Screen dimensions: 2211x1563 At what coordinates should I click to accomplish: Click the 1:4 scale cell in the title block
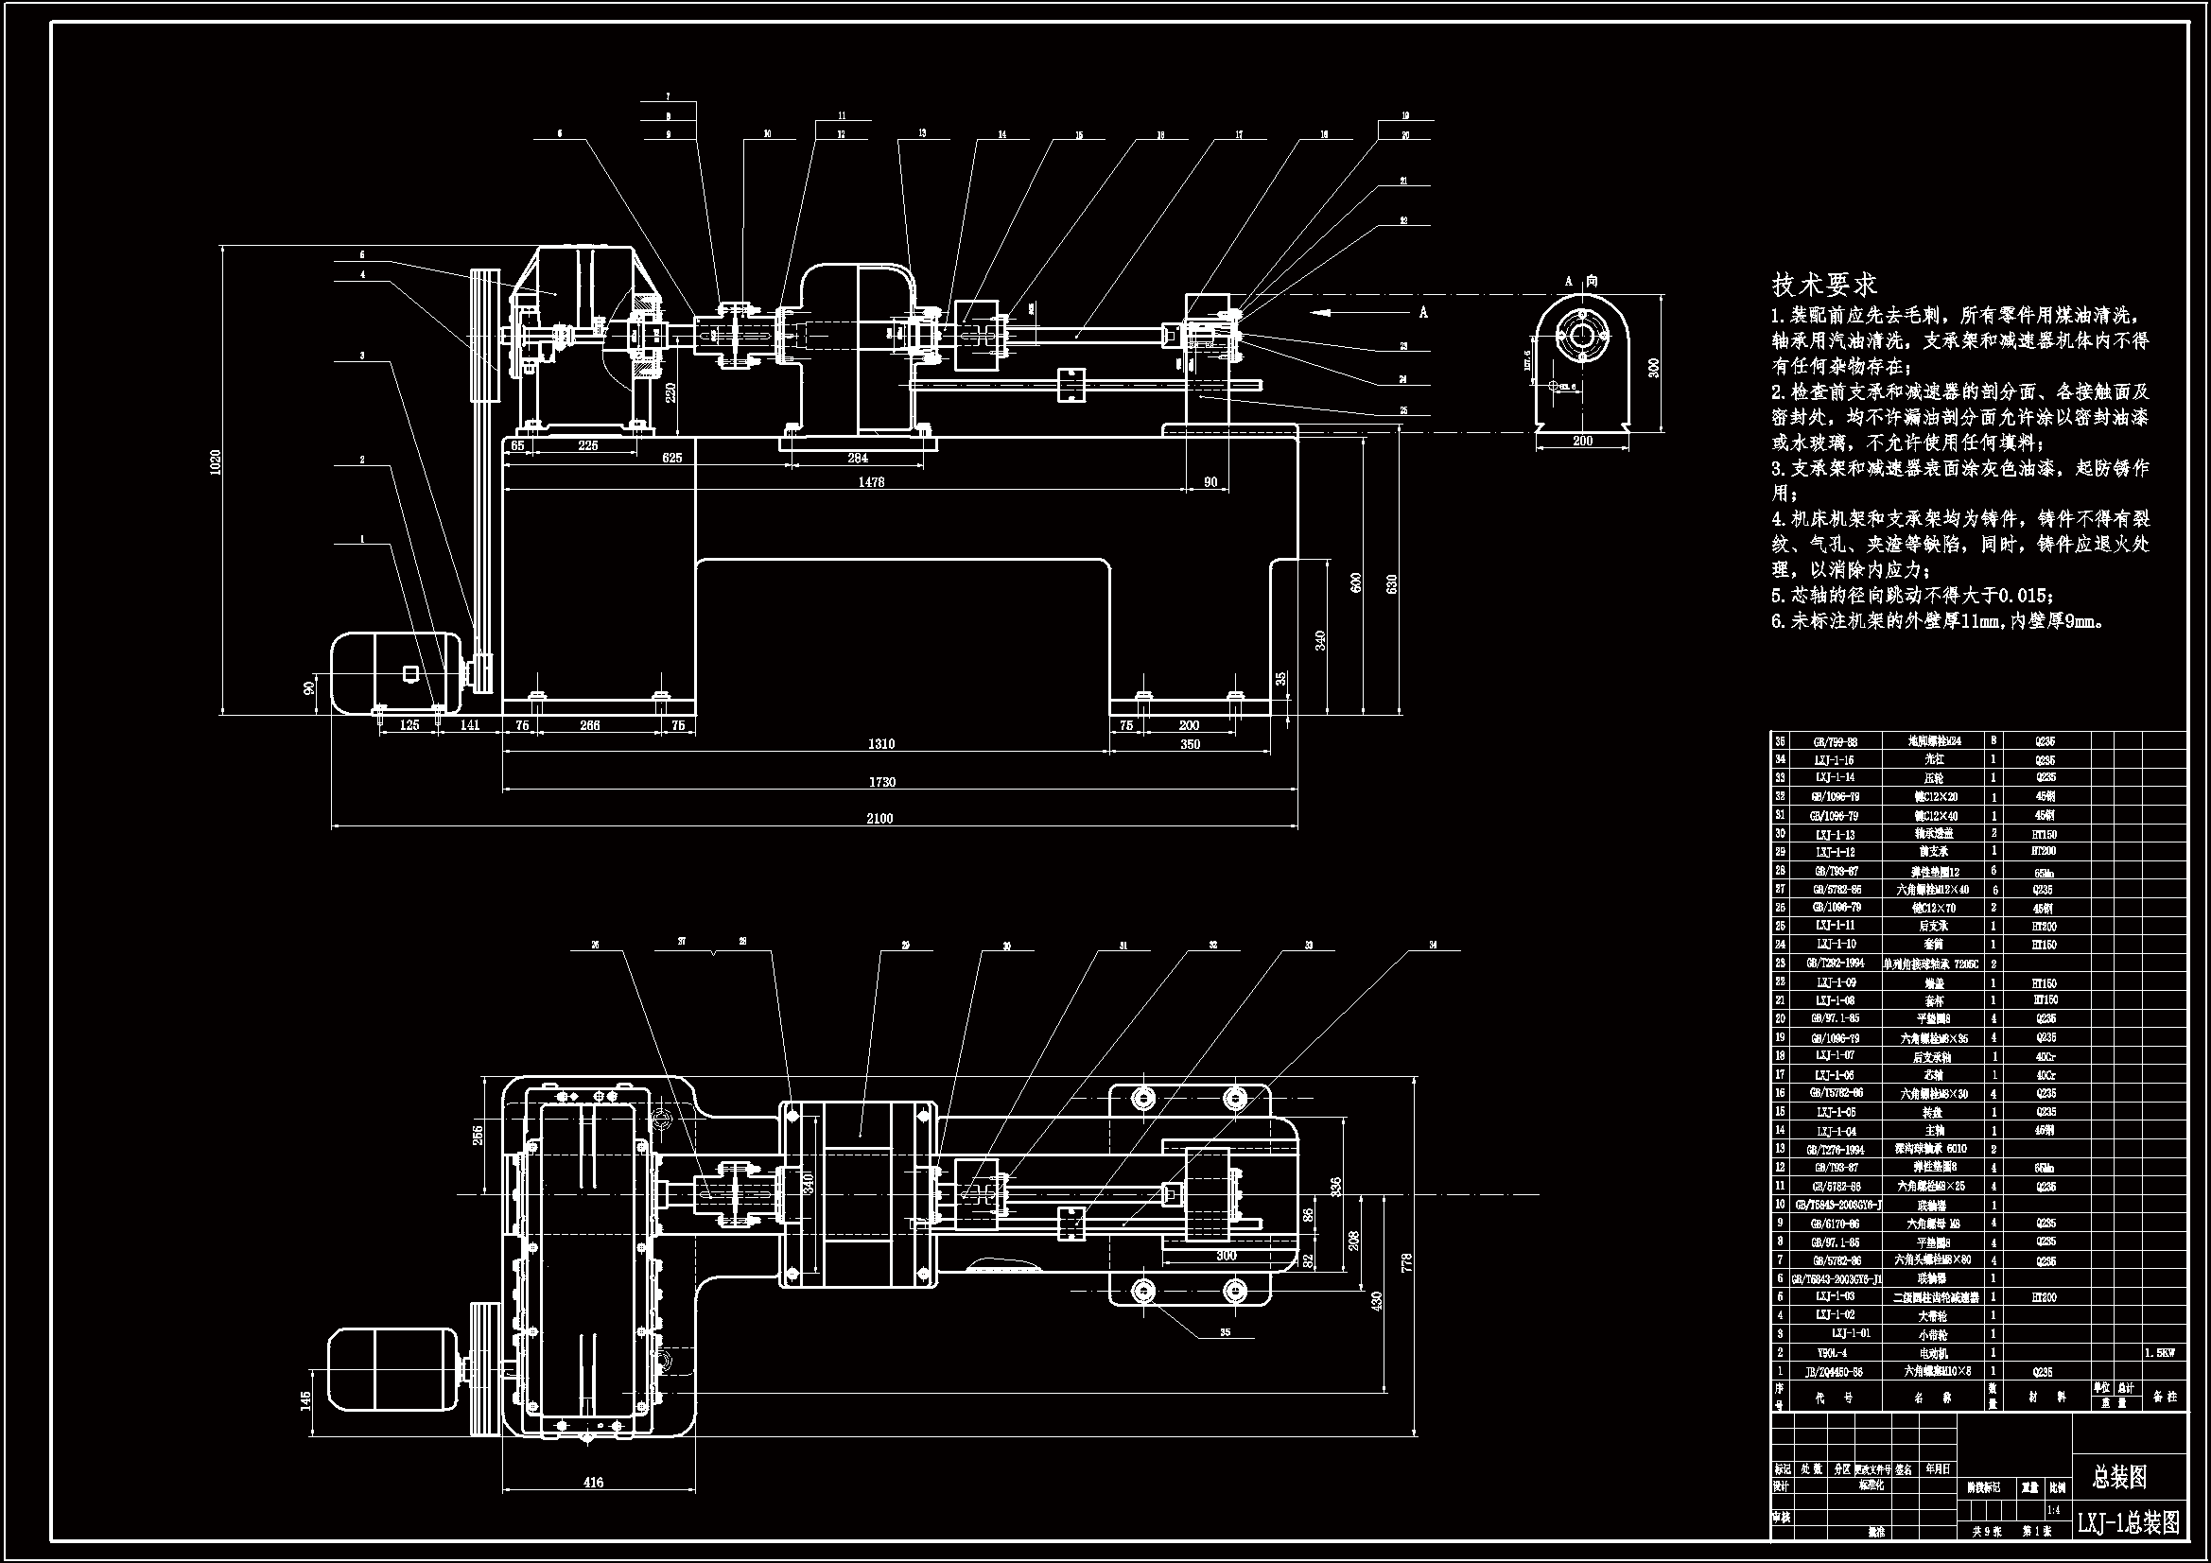click(x=2054, y=1510)
